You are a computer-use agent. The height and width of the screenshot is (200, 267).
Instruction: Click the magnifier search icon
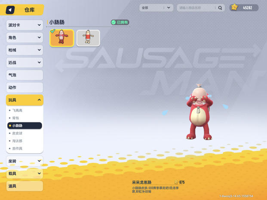pos(220,8)
